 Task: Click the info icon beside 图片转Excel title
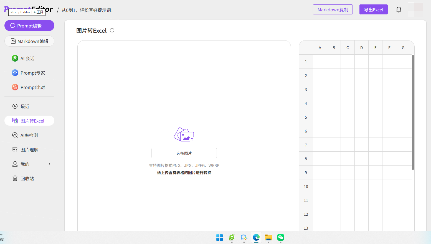[112, 30]
